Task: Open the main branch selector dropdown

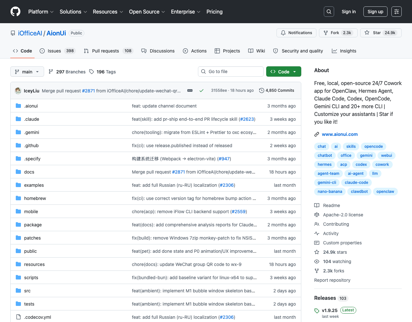Action: pyautogui.click(x=27, y=71)
